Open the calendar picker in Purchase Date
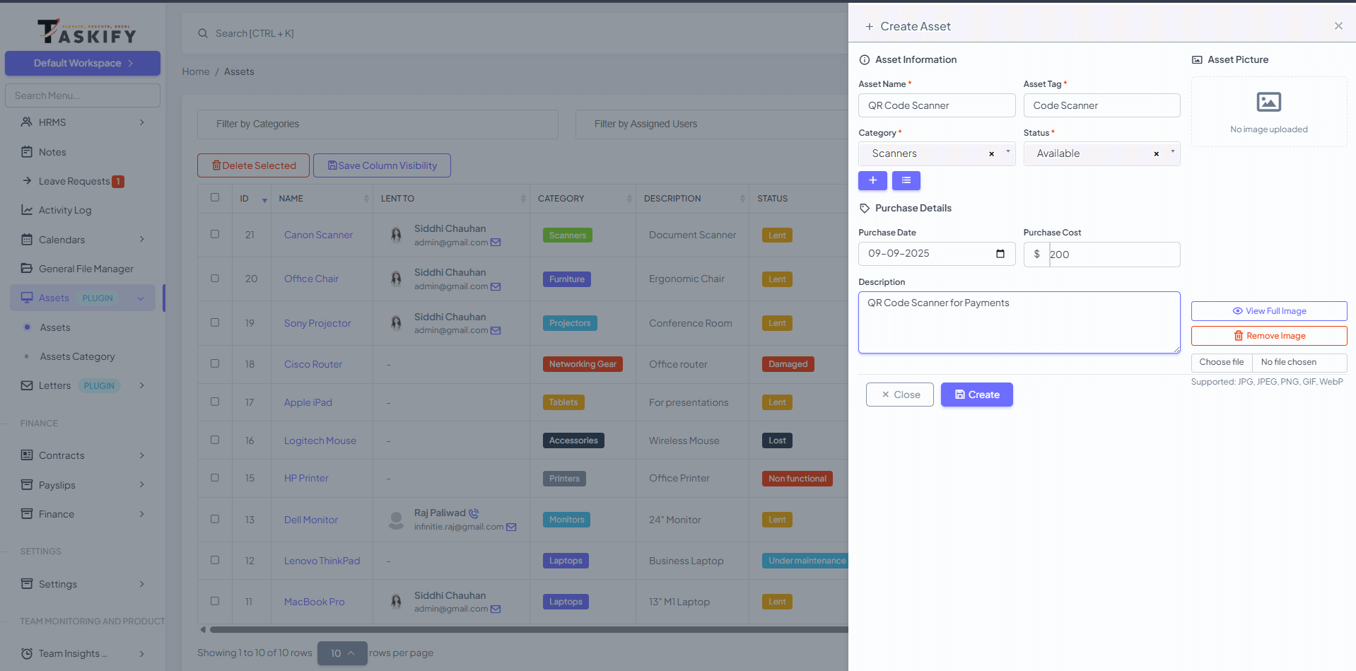The width and height of the screenshot is (1356, 671). tap(1000, 254)
